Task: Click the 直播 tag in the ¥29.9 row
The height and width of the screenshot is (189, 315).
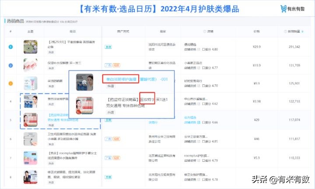Action: (108, 47)
